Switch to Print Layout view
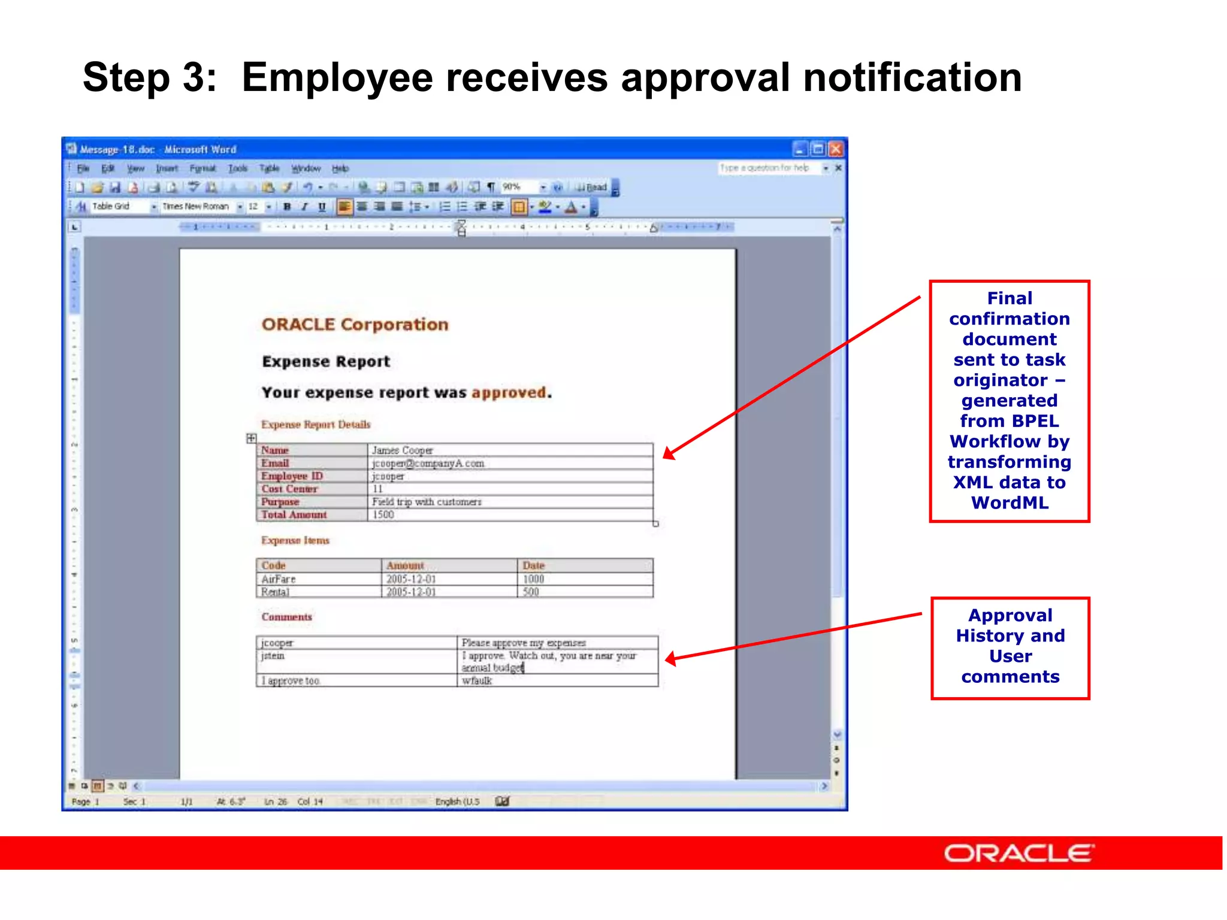The image size is (1227, 920). [97, 785]
